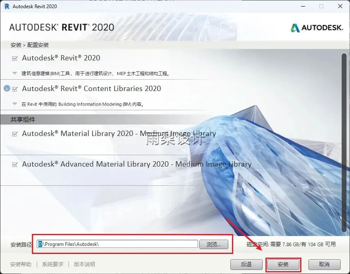Select the Revit Content Libraries 2020 title
Viewport: 350px width, 274px height.
coord(91,89)
